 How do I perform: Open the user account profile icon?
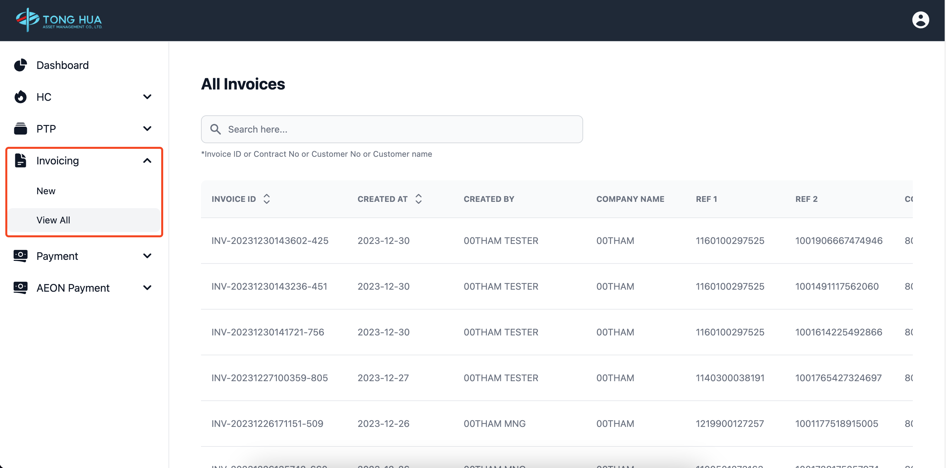click(920, 20)
